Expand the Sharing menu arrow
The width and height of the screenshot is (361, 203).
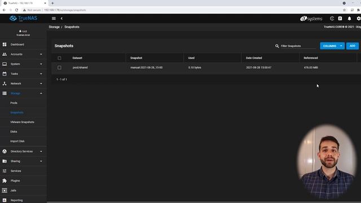click(x=41, y=161)
